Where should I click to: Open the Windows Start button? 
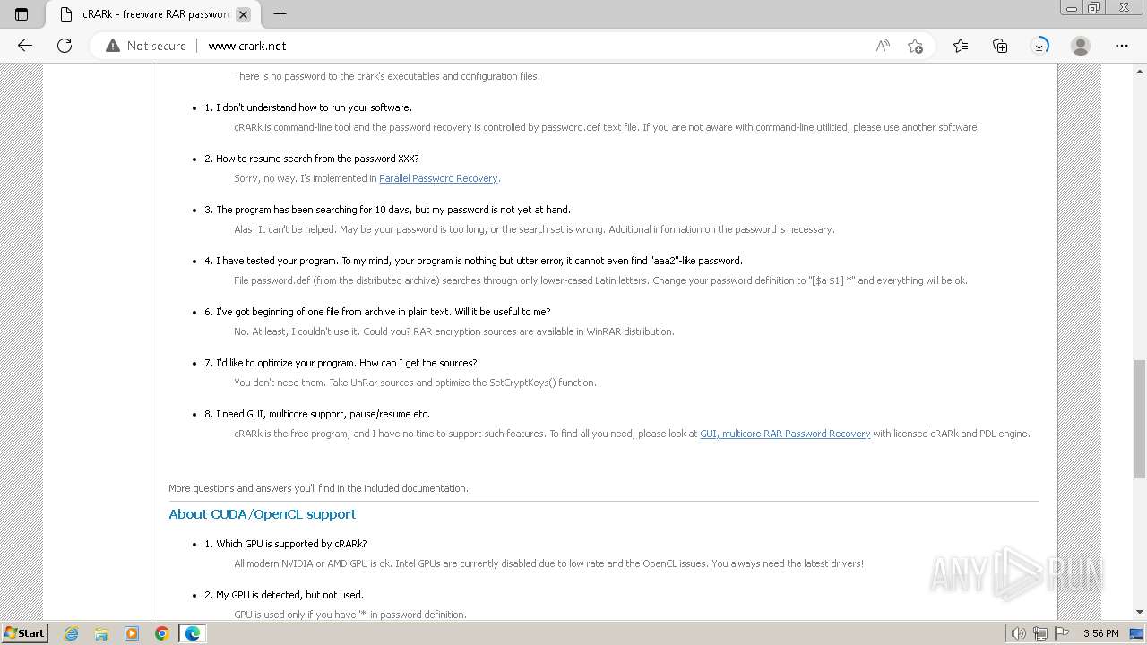tap(25, 633)
